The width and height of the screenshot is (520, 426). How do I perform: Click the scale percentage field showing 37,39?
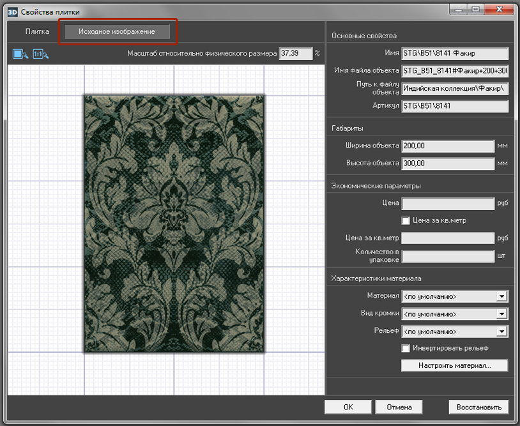(x=295, y=54)
